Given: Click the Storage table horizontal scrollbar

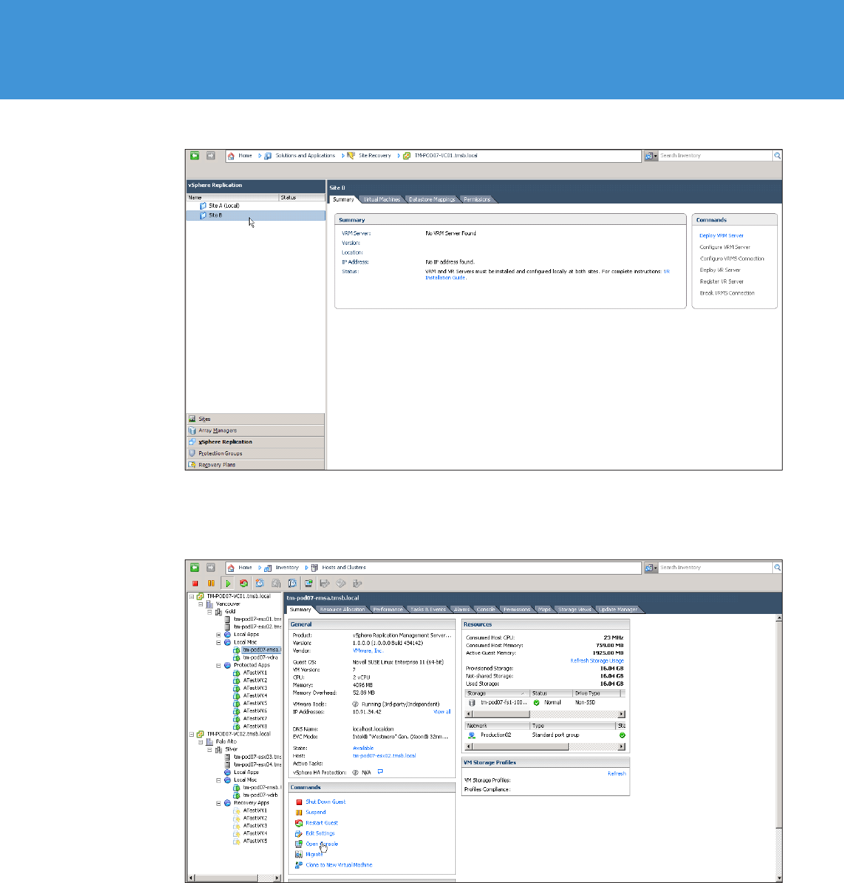Looking at the screenshot, I should pyautogui.click(x=545, y=714).
